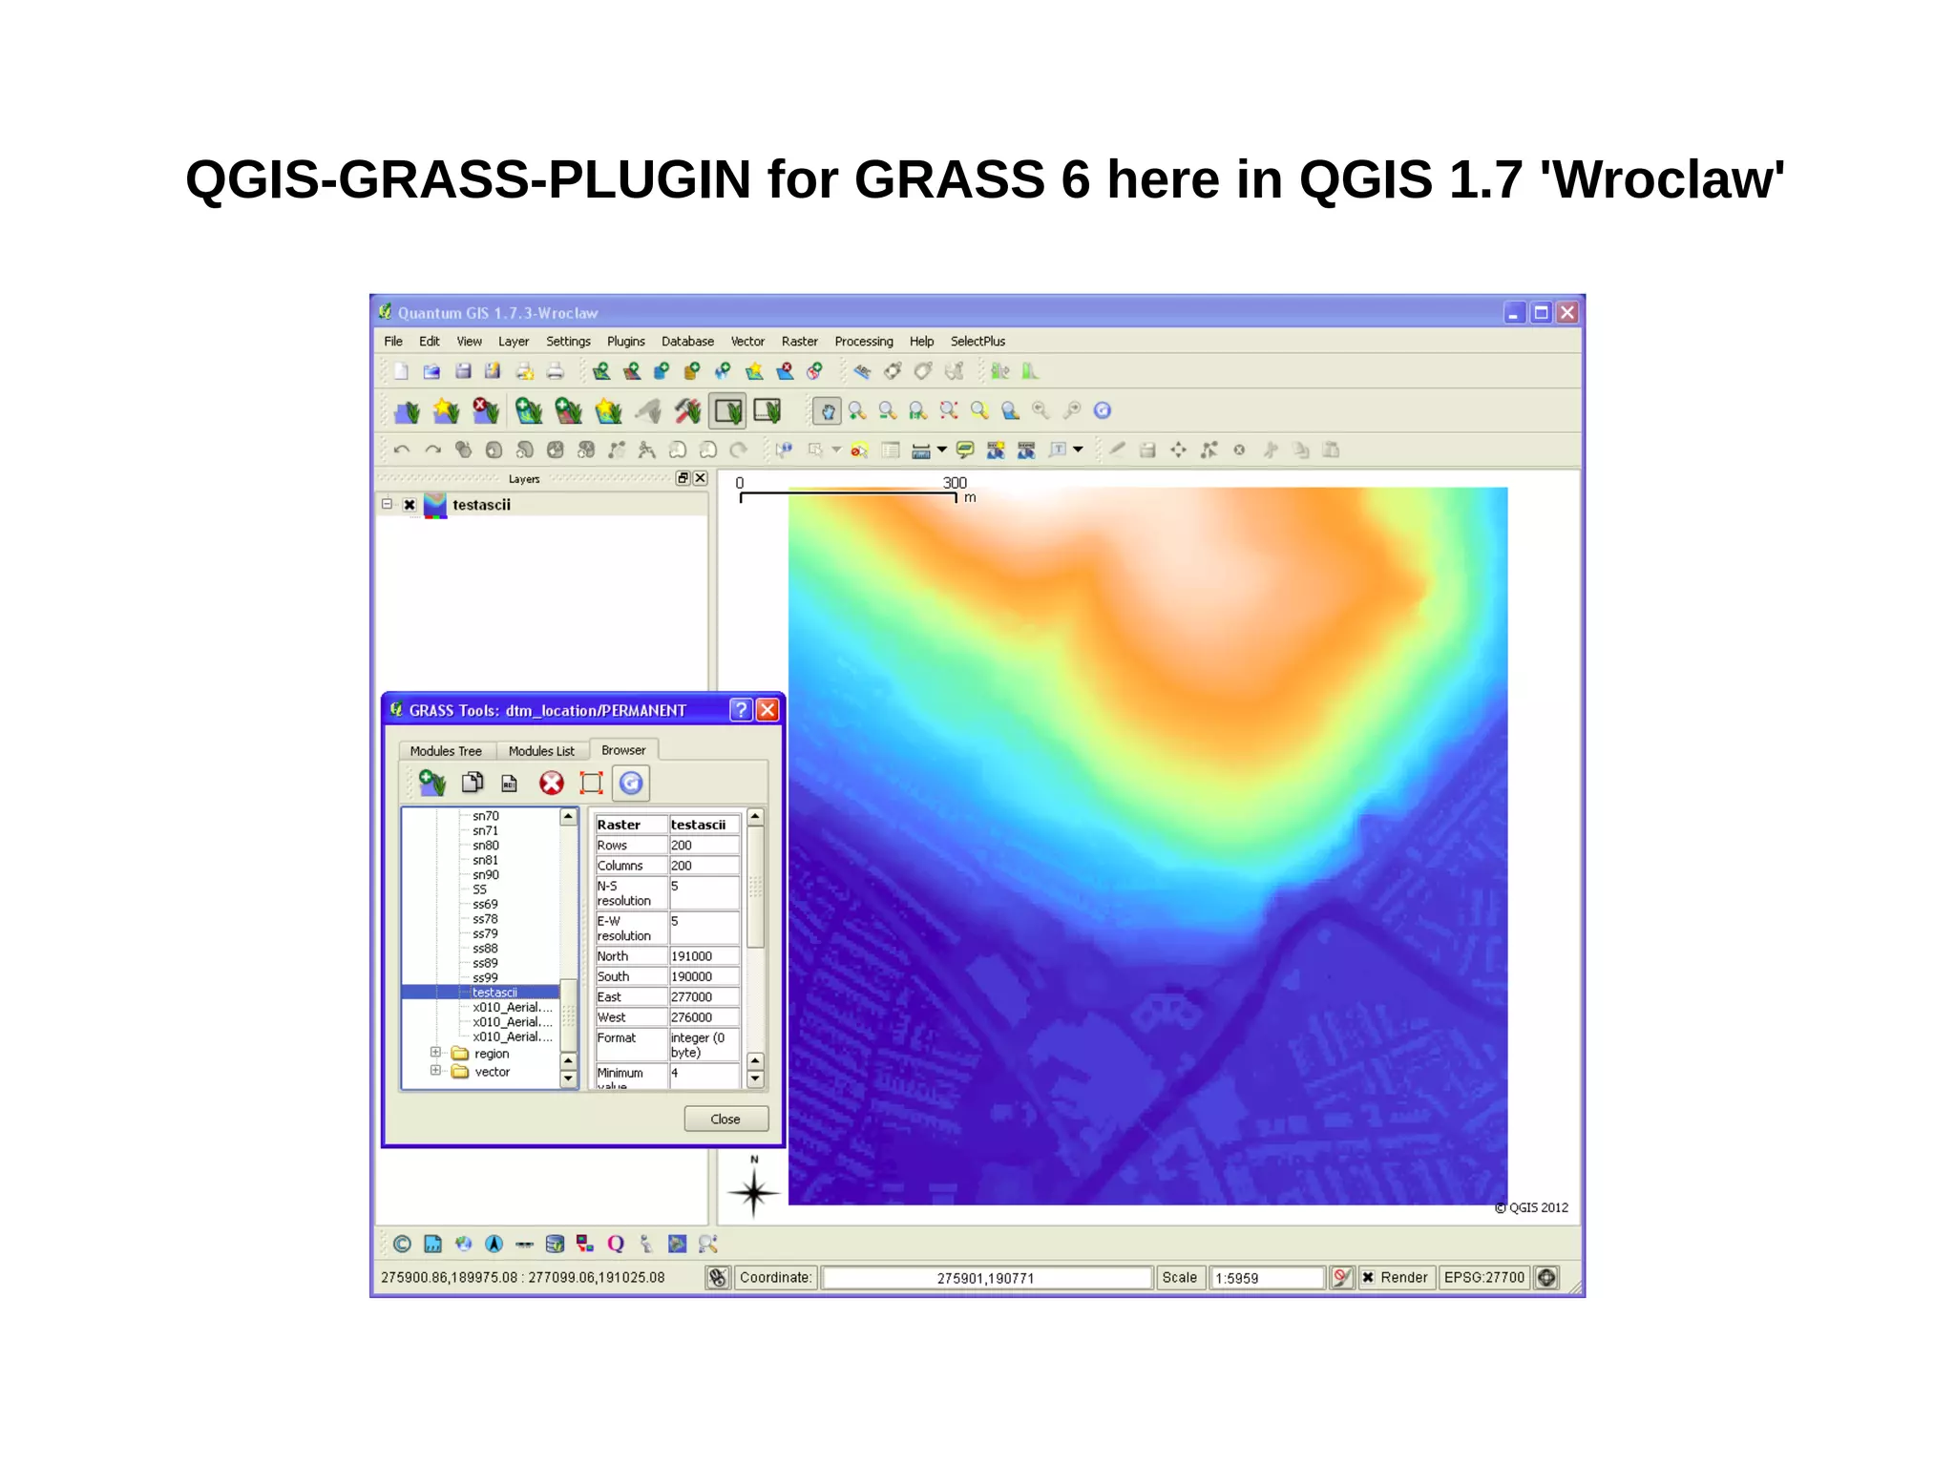Open the File menu
Image resolution: width=1955 pixels, height=1465 pixels.
[393, 341]
